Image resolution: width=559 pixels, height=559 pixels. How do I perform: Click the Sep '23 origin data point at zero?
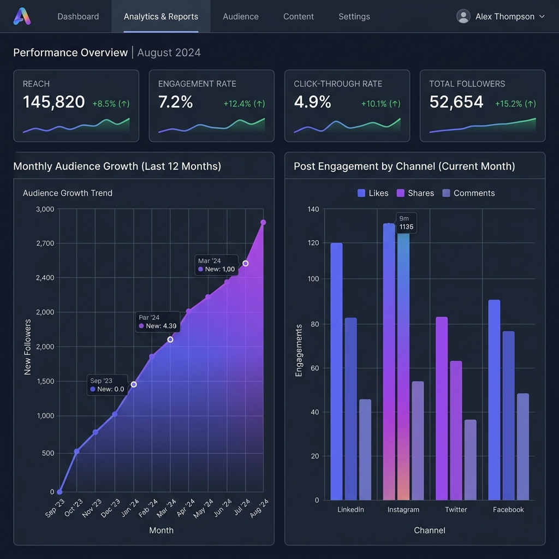[x=60, y=492]
